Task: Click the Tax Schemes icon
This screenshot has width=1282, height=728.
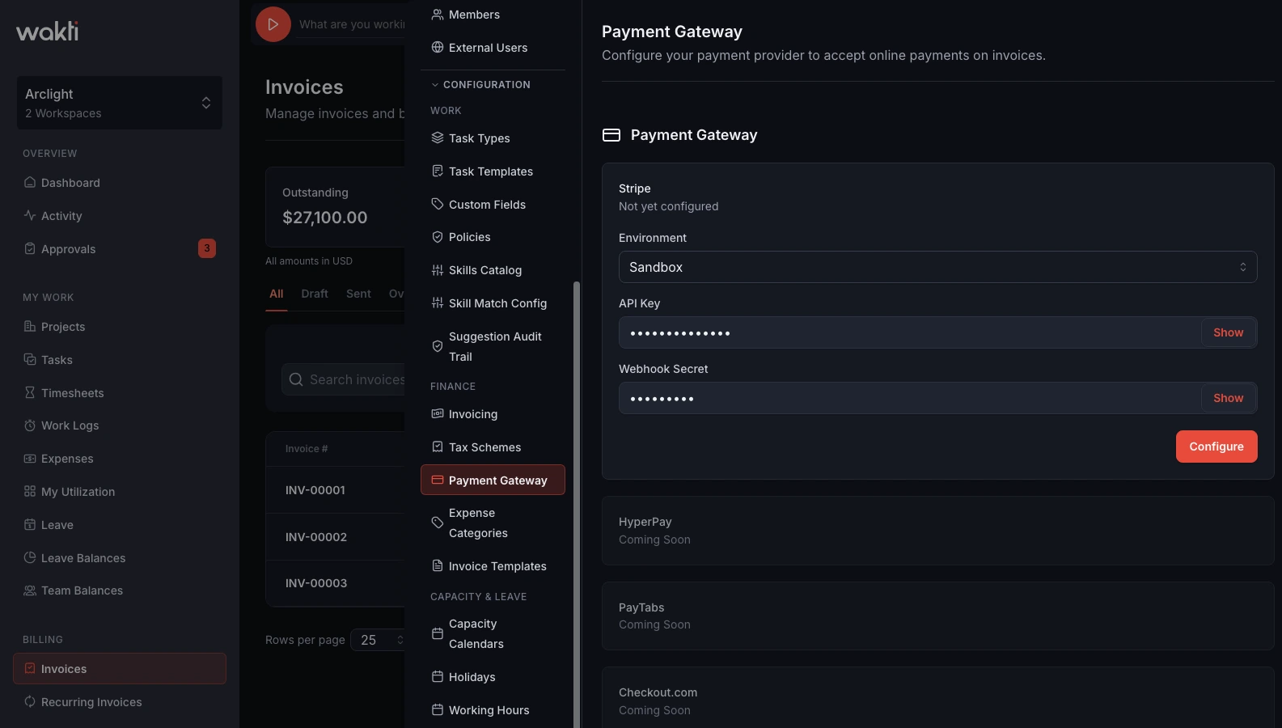Action: [x=438, y=447]
